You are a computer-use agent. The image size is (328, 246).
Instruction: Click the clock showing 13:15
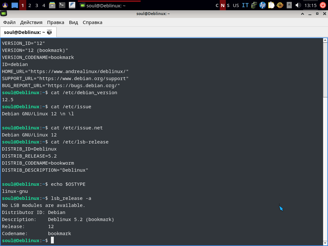[x=310, y=5]
